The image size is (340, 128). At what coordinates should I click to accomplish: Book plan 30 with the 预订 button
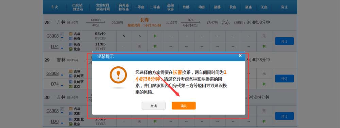click(284, 116)
